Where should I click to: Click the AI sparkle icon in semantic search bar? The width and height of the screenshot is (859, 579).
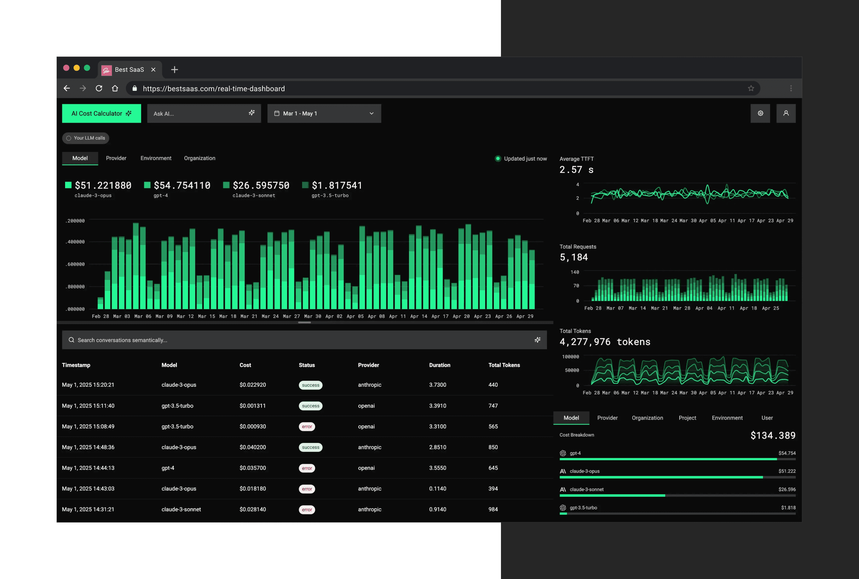537,340
